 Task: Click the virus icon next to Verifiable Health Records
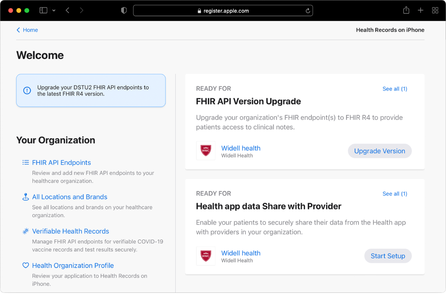(x=25, y=231)
